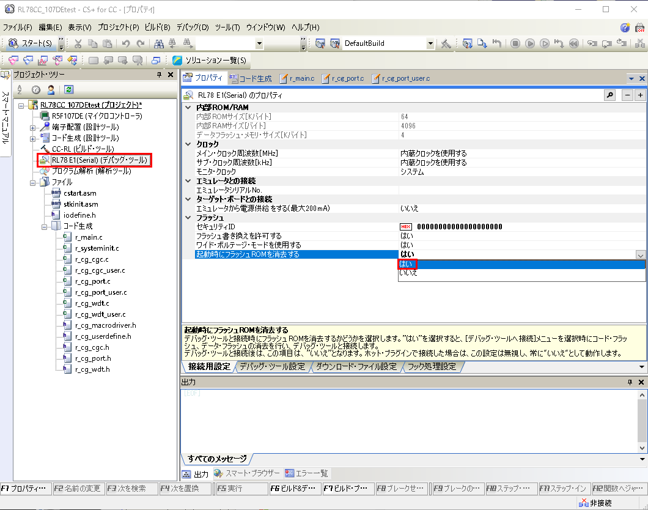Click the Undo arrow icon
This screenshot has width=648, height=510.
click(126, 43)
